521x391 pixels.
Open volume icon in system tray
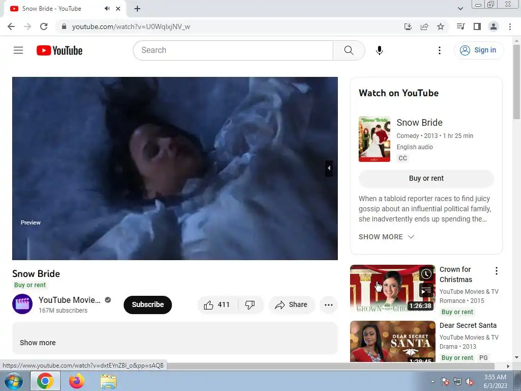(470, 382)
